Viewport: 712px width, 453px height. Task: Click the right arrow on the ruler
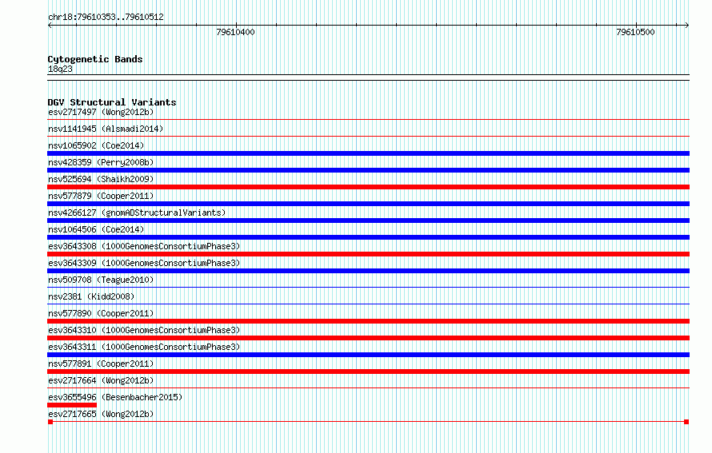pyautogui.click(x=687, y=26)
